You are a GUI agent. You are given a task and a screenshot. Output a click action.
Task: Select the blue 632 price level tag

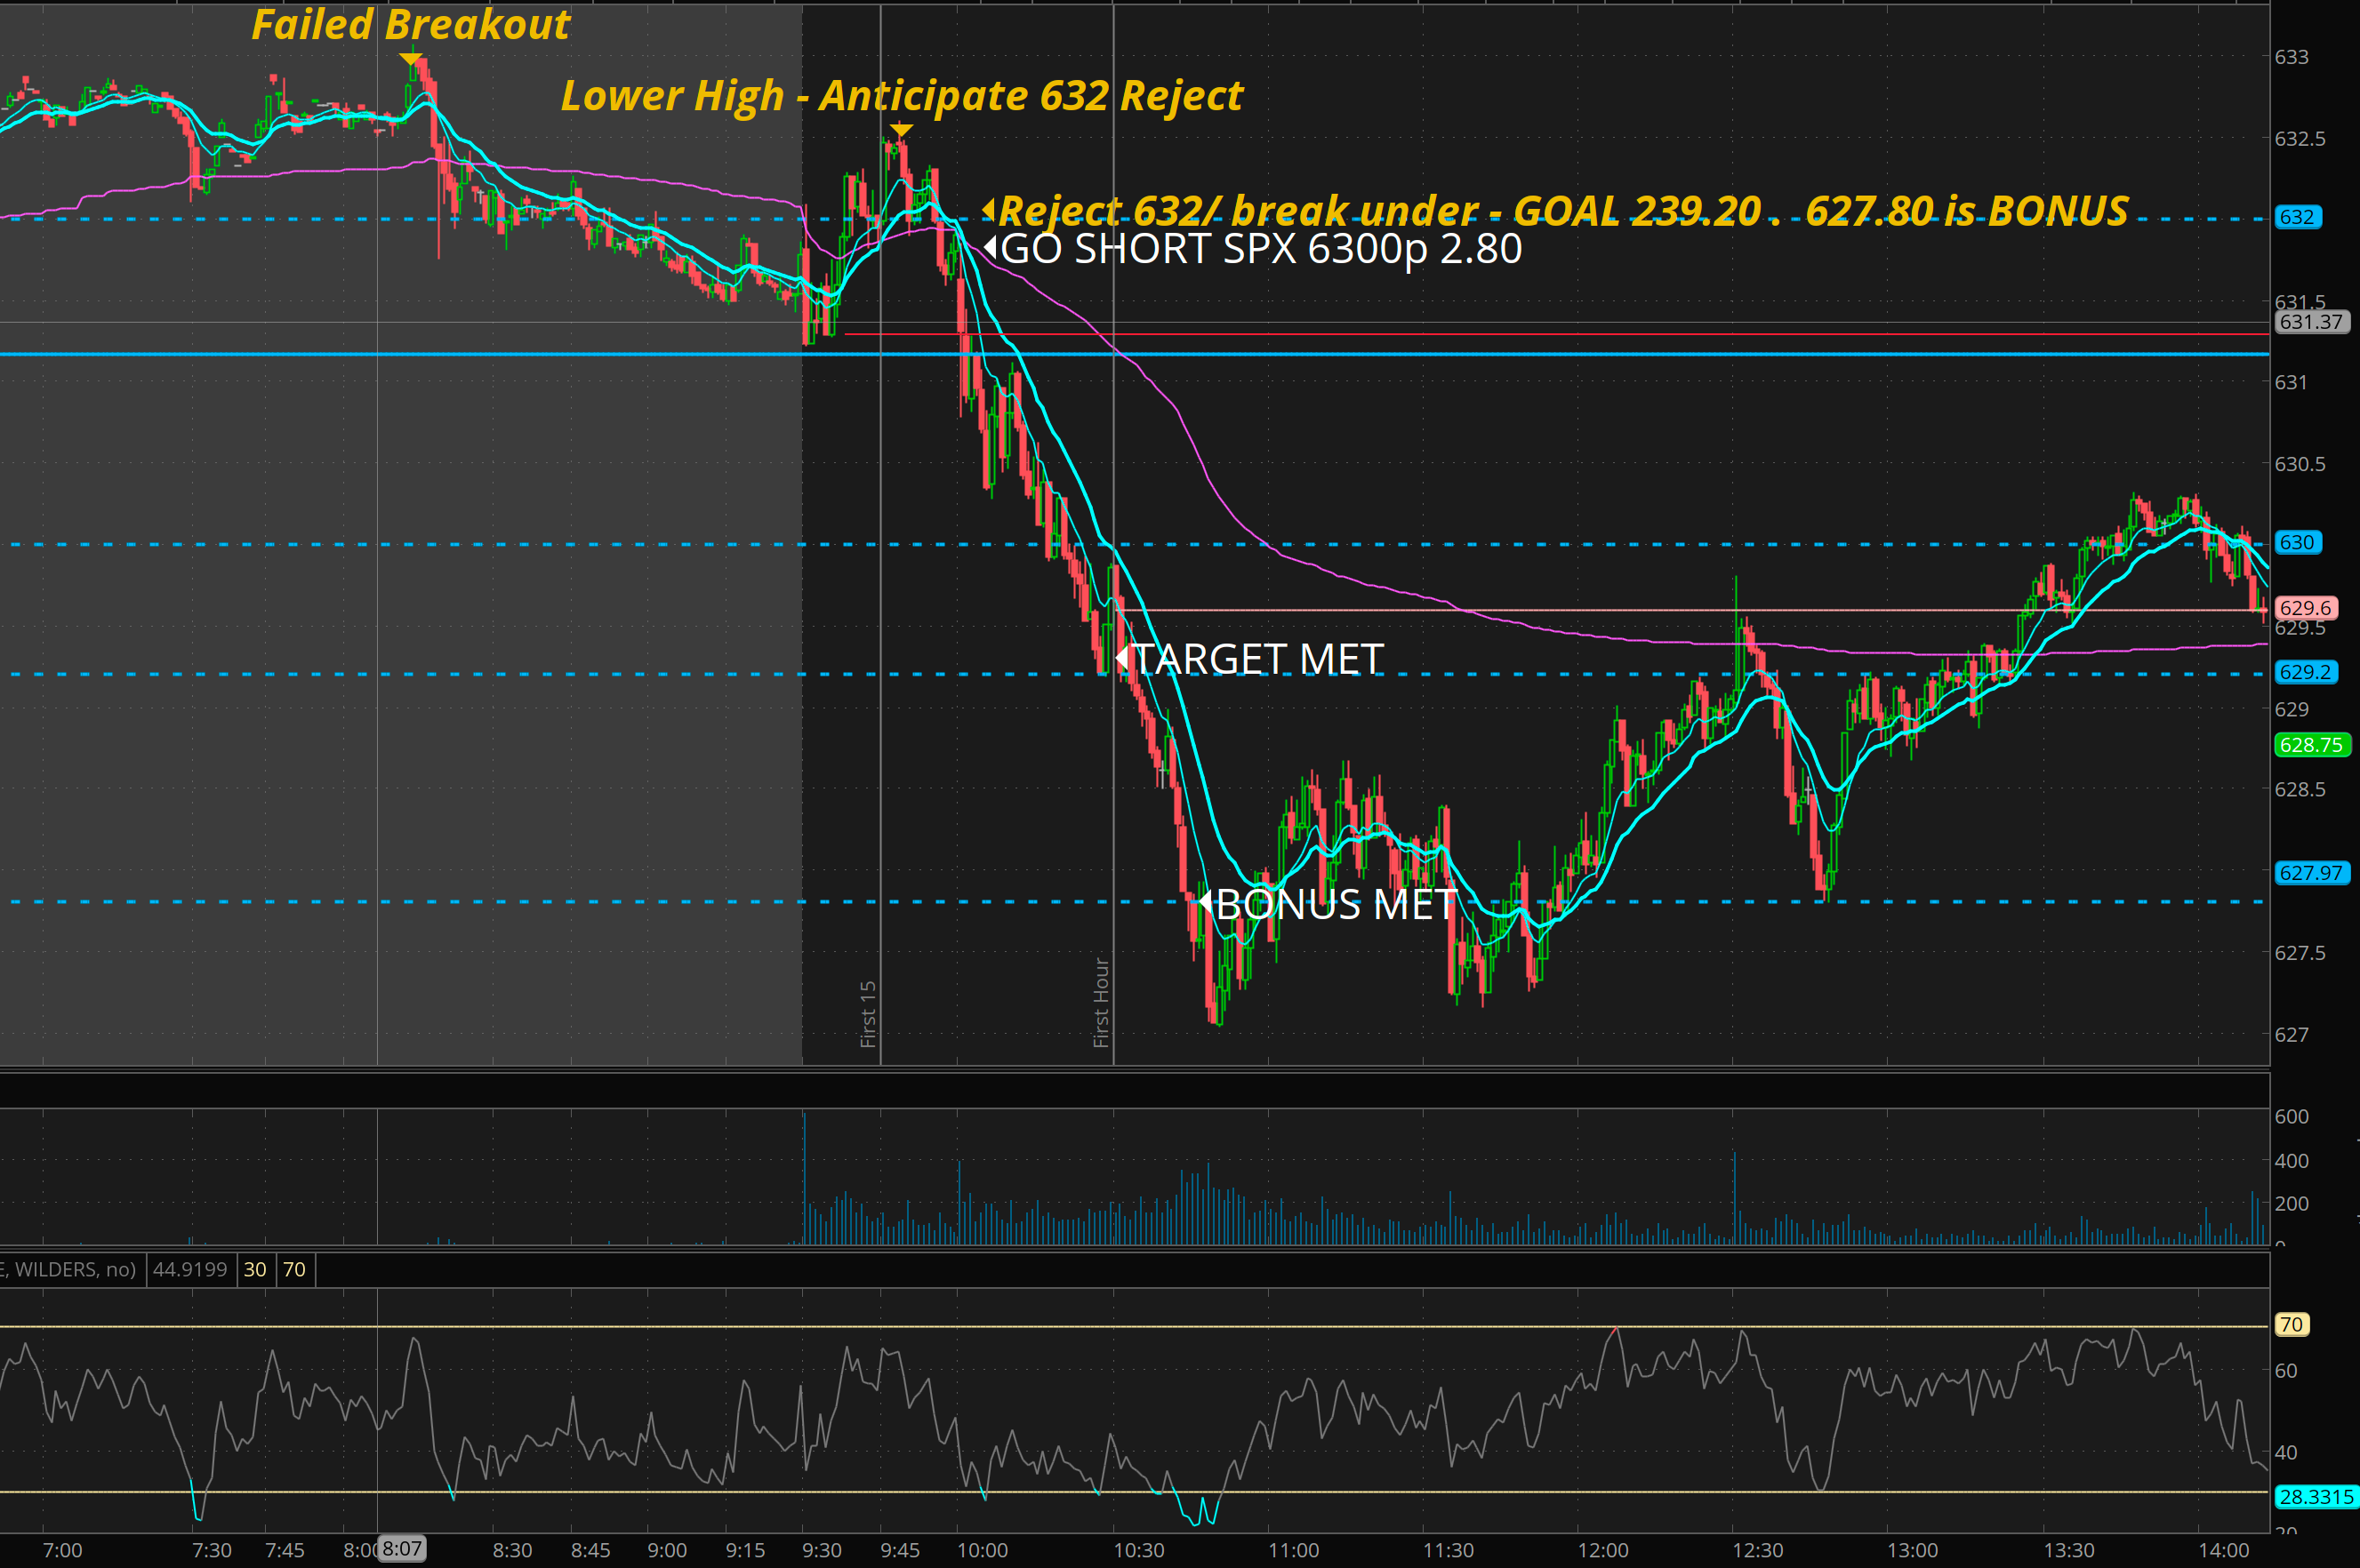coord(2297,217)
